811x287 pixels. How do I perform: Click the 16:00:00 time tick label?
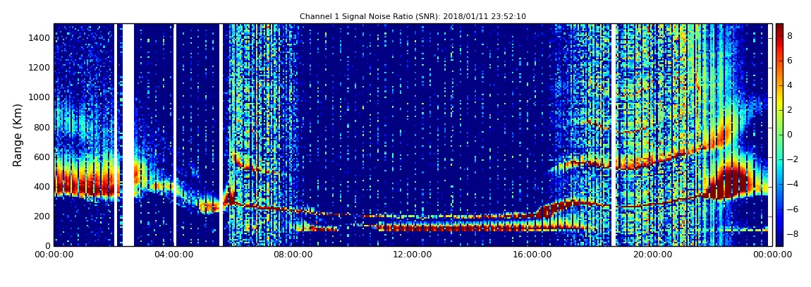(532, 255)
